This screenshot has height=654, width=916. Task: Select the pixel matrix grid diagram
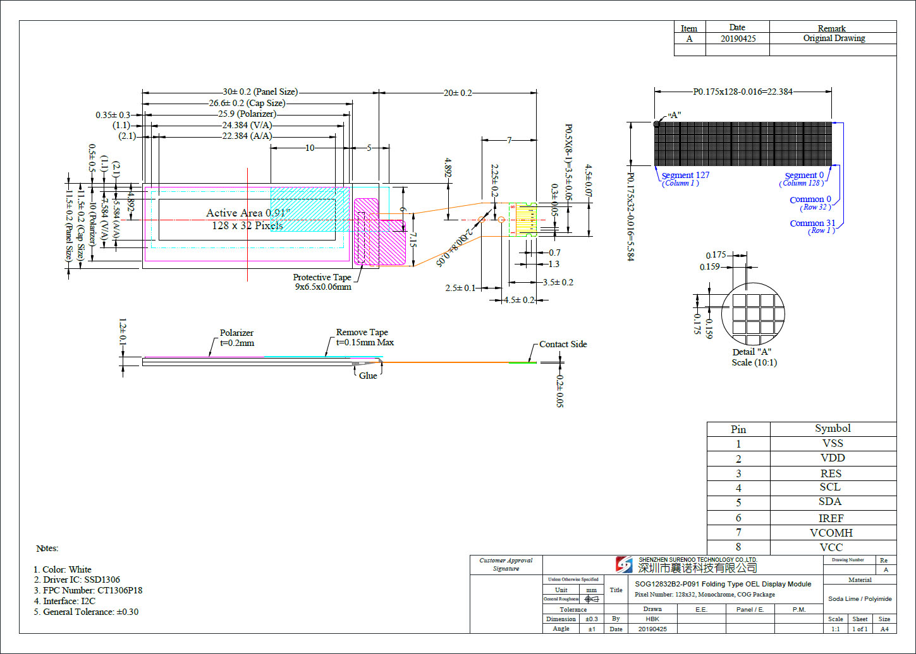(x=744, y=144)
